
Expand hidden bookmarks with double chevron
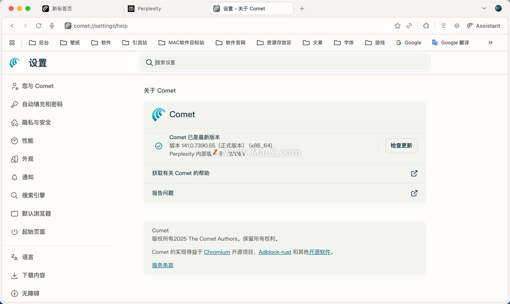click(x=490, y=43)
